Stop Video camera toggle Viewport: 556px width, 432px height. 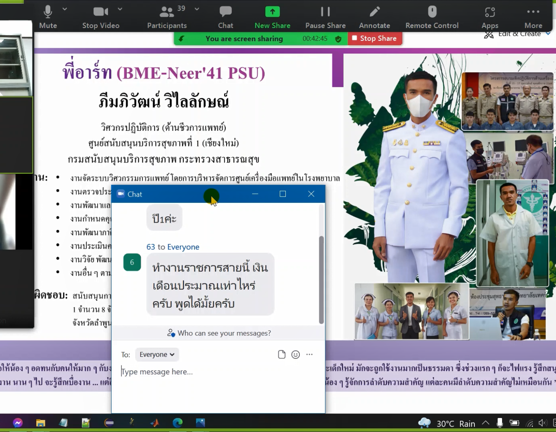pyautogui.click(x=100, y=17)
